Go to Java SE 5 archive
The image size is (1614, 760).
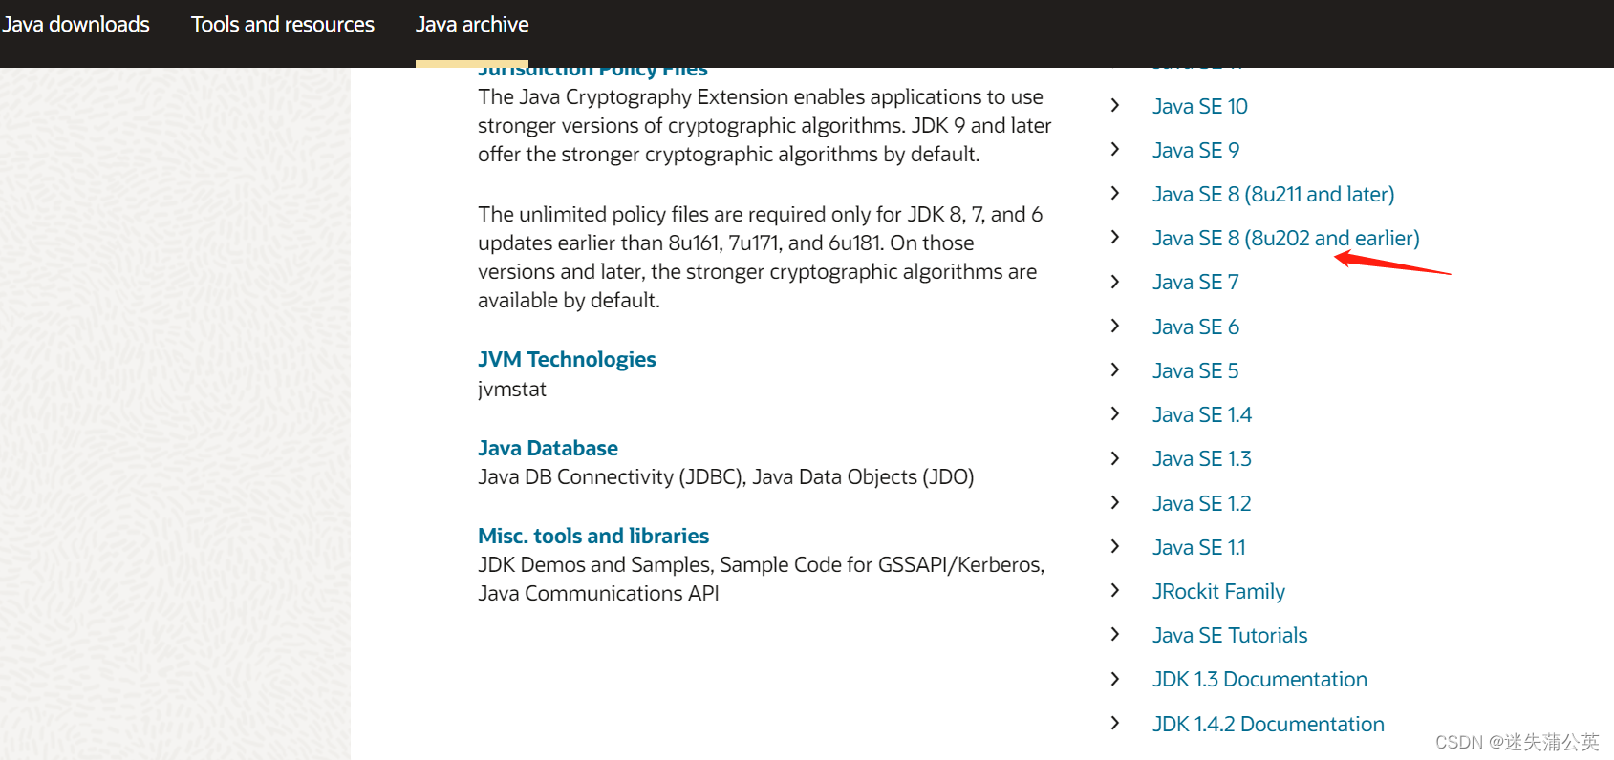pyautogui.click(x=1195, y=370)
